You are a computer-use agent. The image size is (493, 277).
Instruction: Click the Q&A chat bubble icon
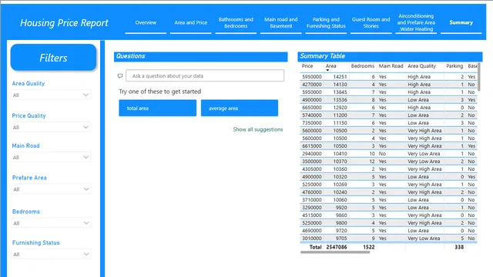point(120,75)
